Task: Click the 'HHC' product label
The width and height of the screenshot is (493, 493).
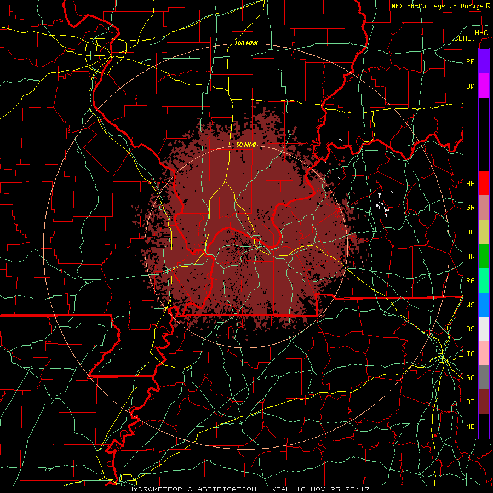Action: tap(481, 33)
